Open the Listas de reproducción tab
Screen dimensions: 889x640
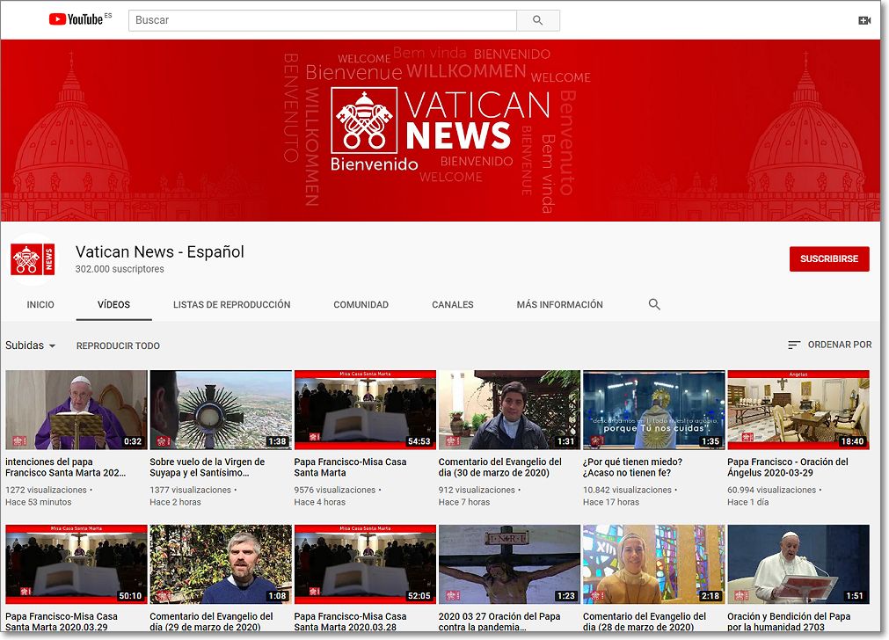click(232, 304)
